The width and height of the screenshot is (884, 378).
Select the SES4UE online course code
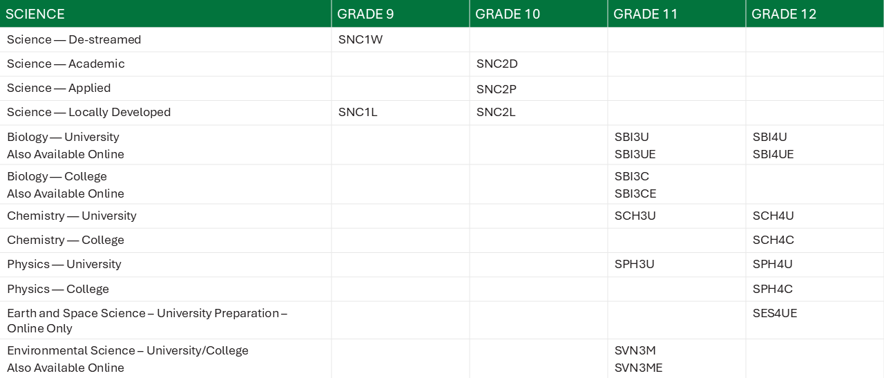pyautogui.click(x=775, y=314)
